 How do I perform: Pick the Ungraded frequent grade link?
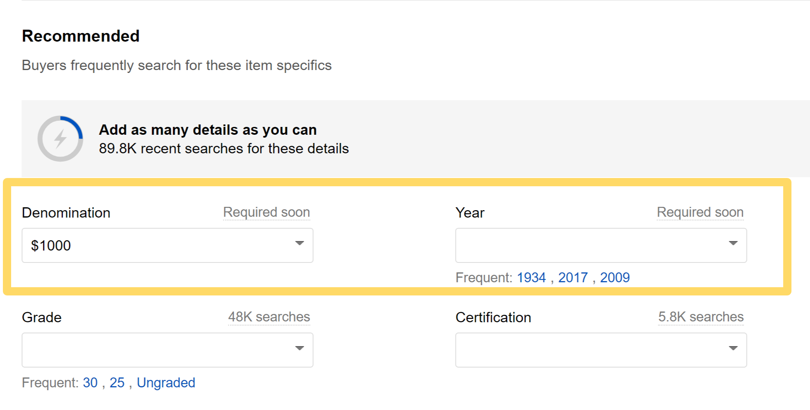(166, 382)
